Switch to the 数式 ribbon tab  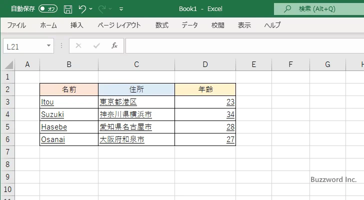tap(161, 25)
